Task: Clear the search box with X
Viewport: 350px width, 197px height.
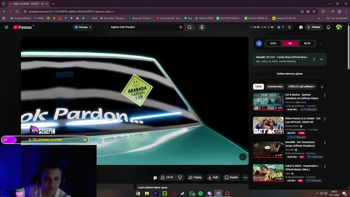Action: (x=181, y=27)
